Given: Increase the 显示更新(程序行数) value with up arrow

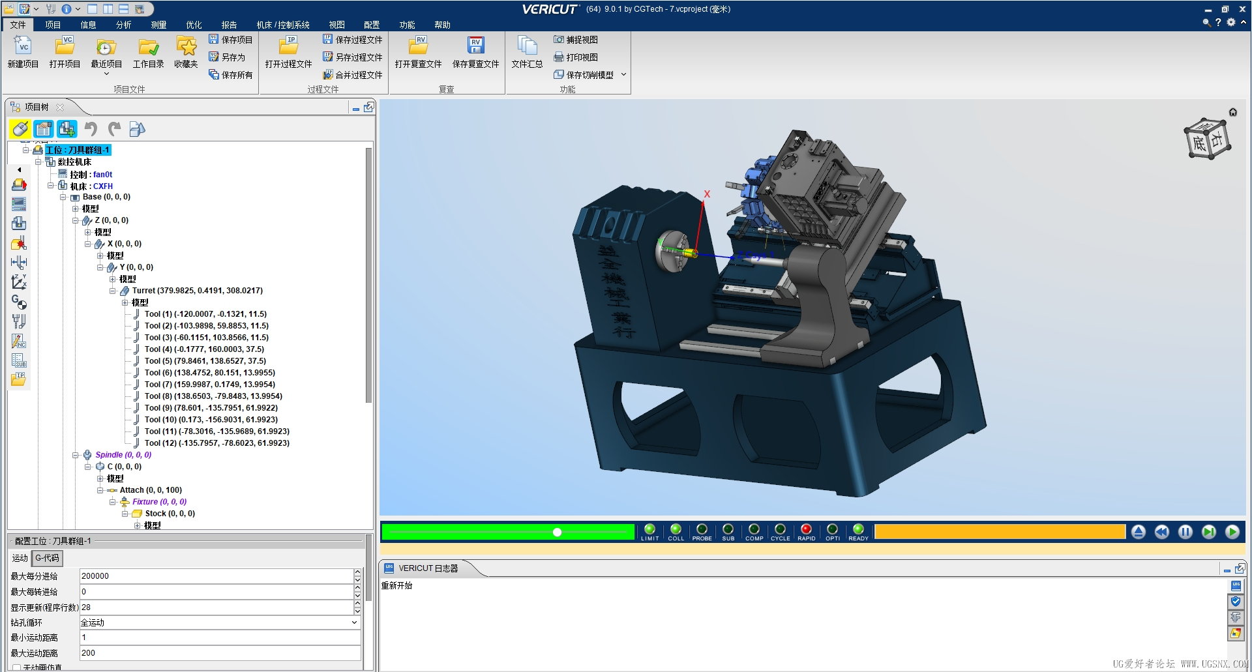Looking at the screenshot, I should [x=357, y=604].
